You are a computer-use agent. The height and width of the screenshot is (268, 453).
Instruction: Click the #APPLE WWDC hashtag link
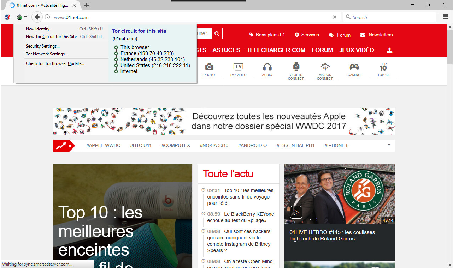click(x=103, y=145)
